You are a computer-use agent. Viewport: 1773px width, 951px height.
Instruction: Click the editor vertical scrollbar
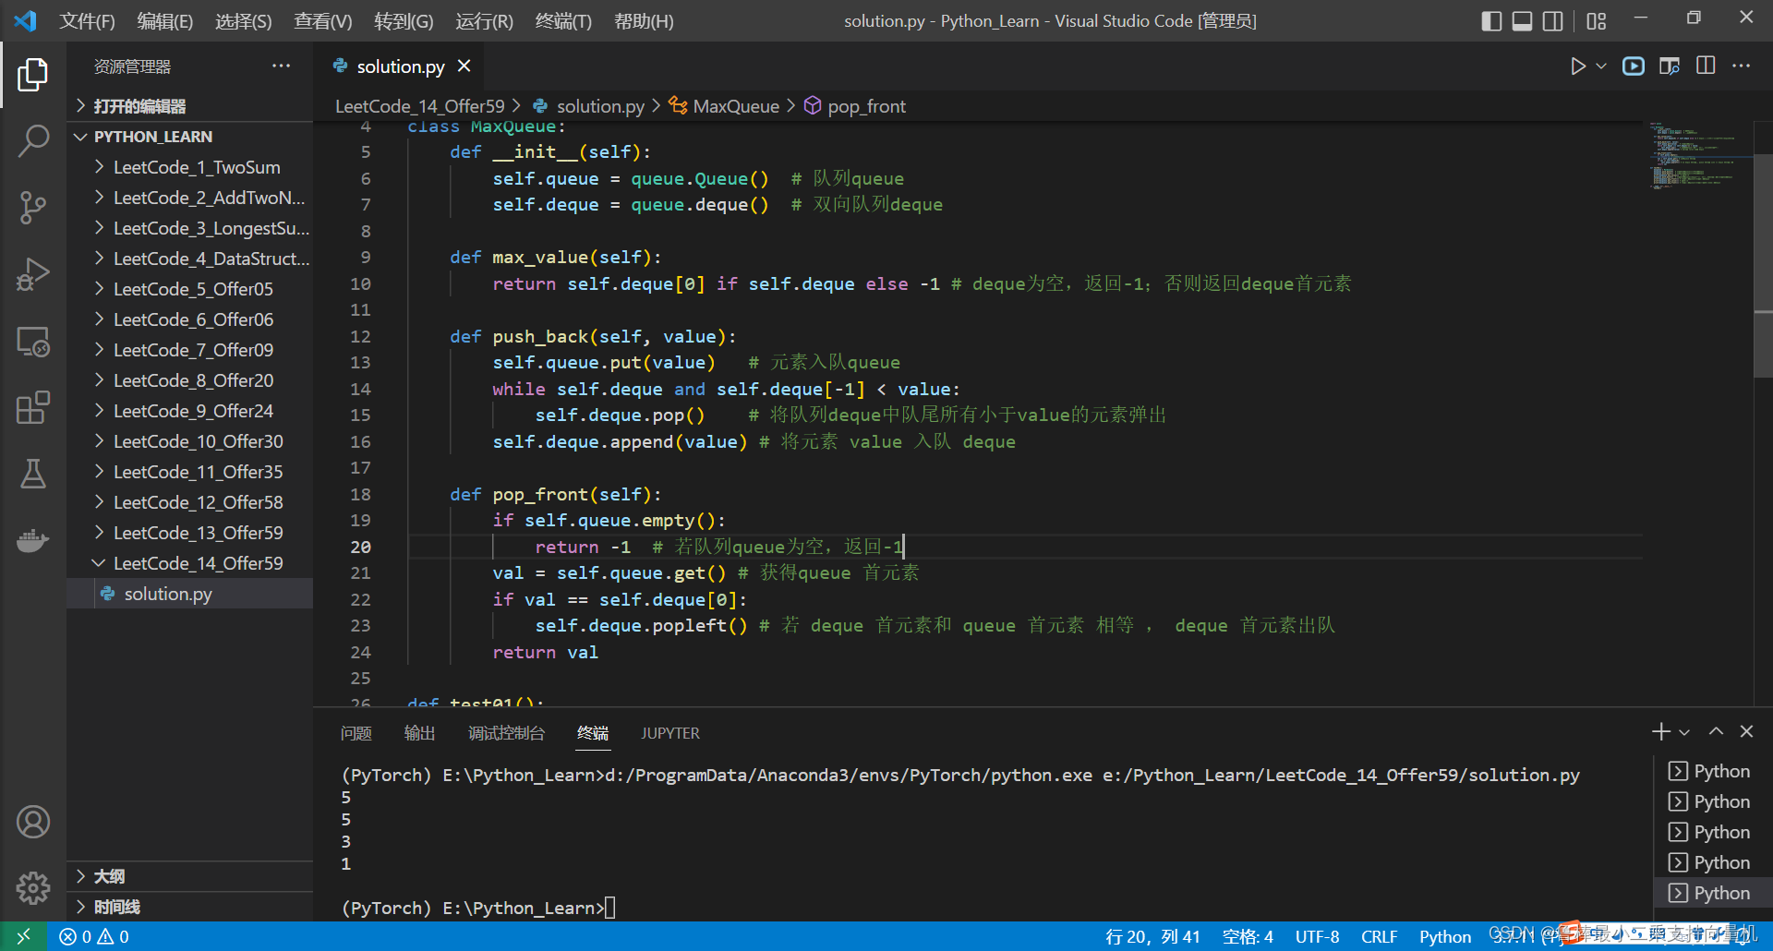click(x=1763, y=266)
